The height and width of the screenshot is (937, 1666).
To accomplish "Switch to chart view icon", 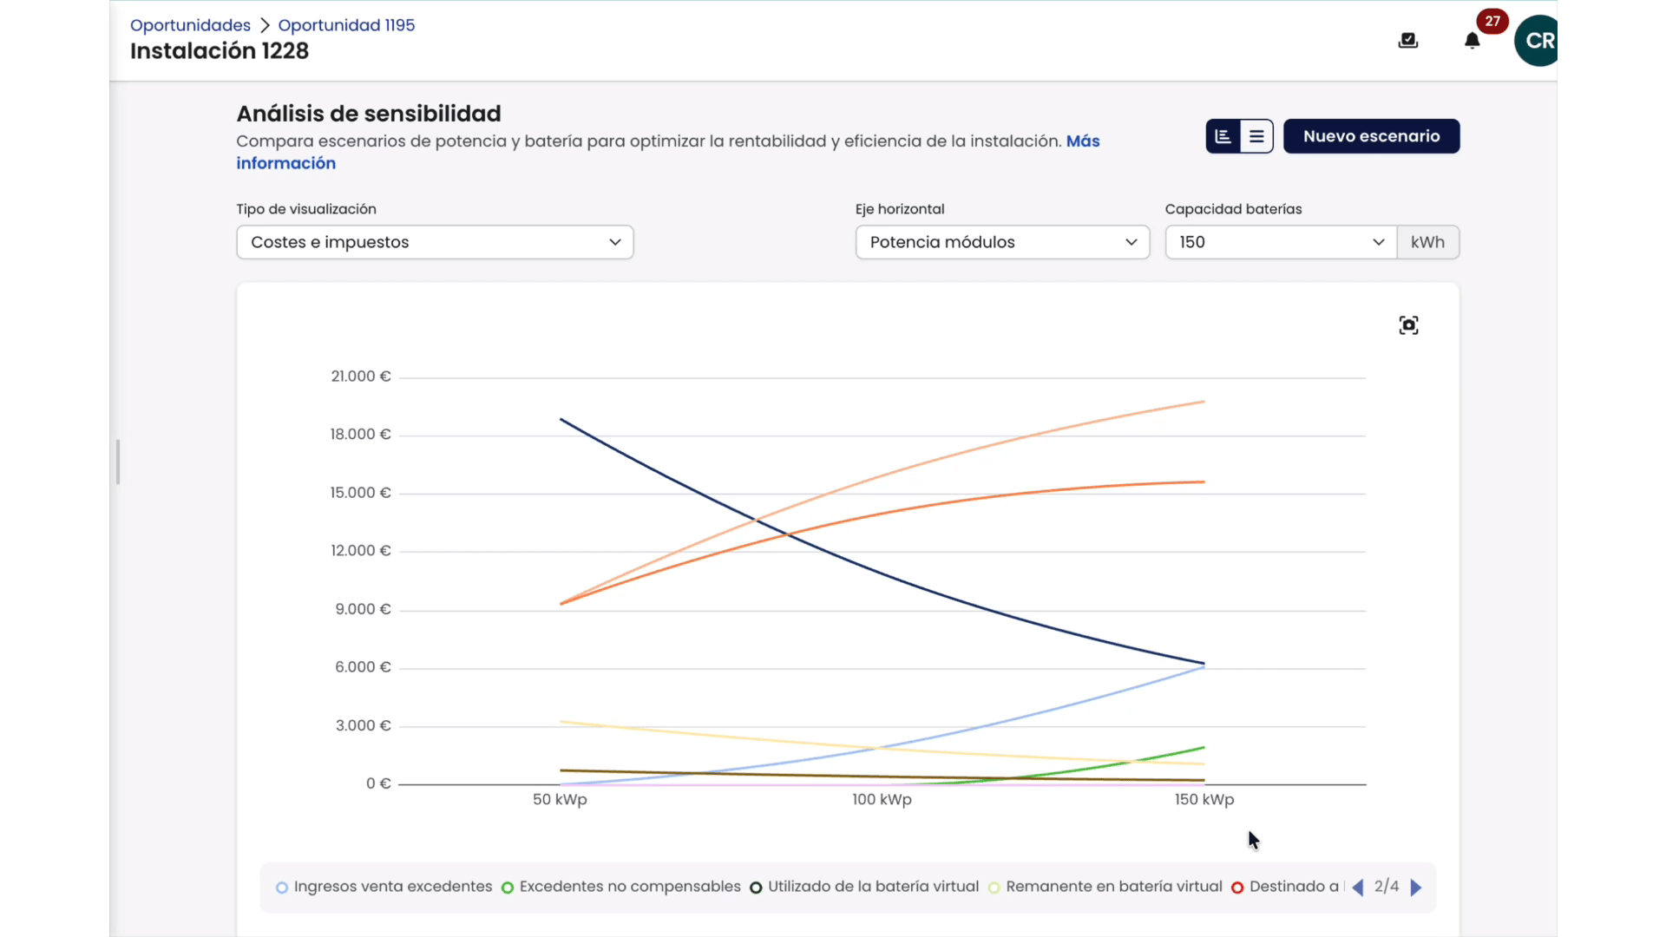I will [1223, 136].
